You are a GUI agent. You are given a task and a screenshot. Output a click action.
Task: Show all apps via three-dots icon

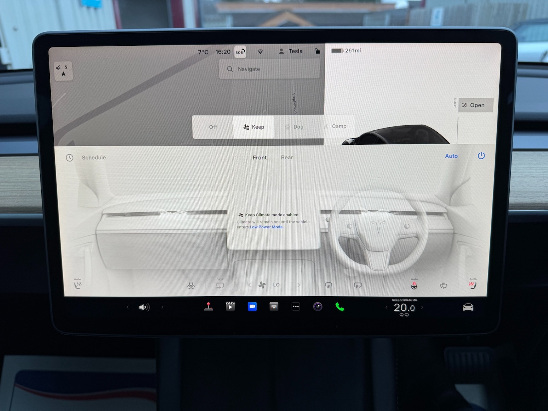[296, 307]
